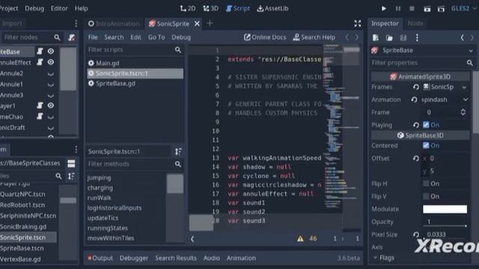
Task: Toggle visibility of annuleEffect node
Action: point(51,62)
